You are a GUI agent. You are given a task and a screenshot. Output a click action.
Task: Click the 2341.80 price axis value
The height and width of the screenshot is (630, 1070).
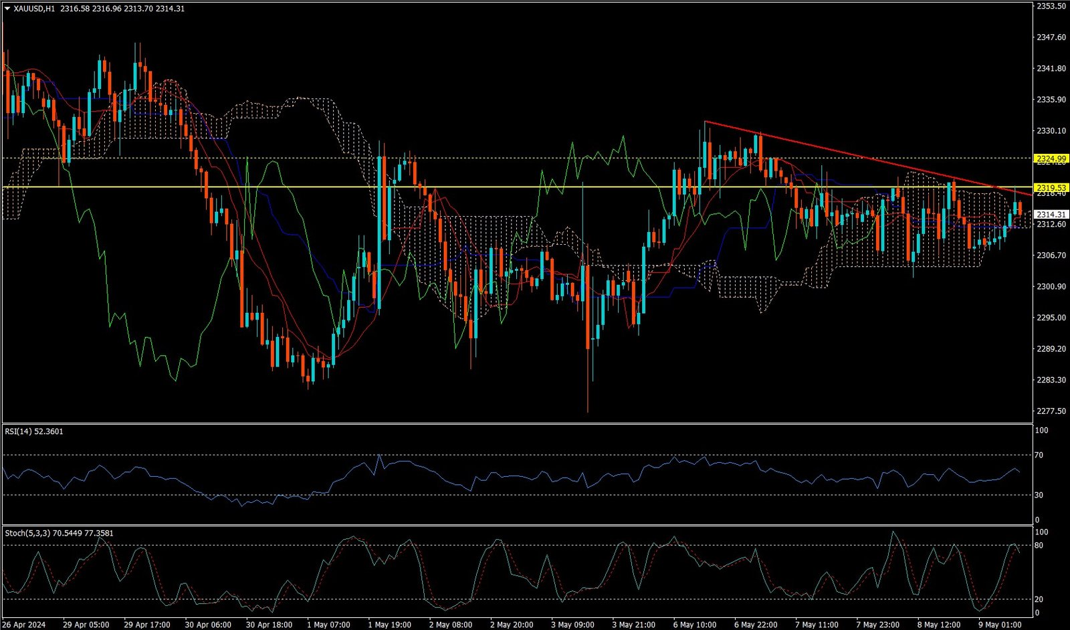click(1051, 69)
